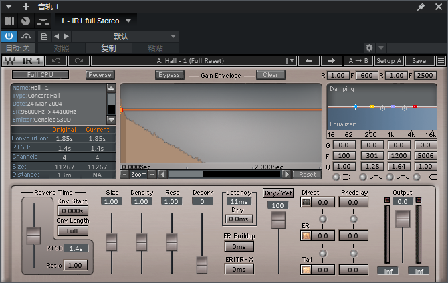The image size is (448, 283).
Task: Toggle plugin power bypass button
Action: (9, 36)
